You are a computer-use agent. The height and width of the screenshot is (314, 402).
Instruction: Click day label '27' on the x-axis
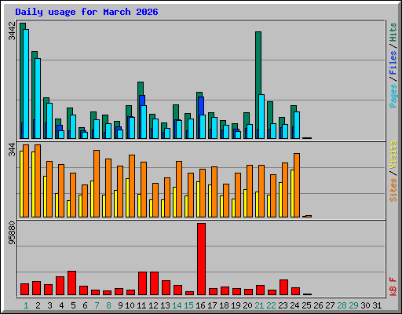(330, 305)
